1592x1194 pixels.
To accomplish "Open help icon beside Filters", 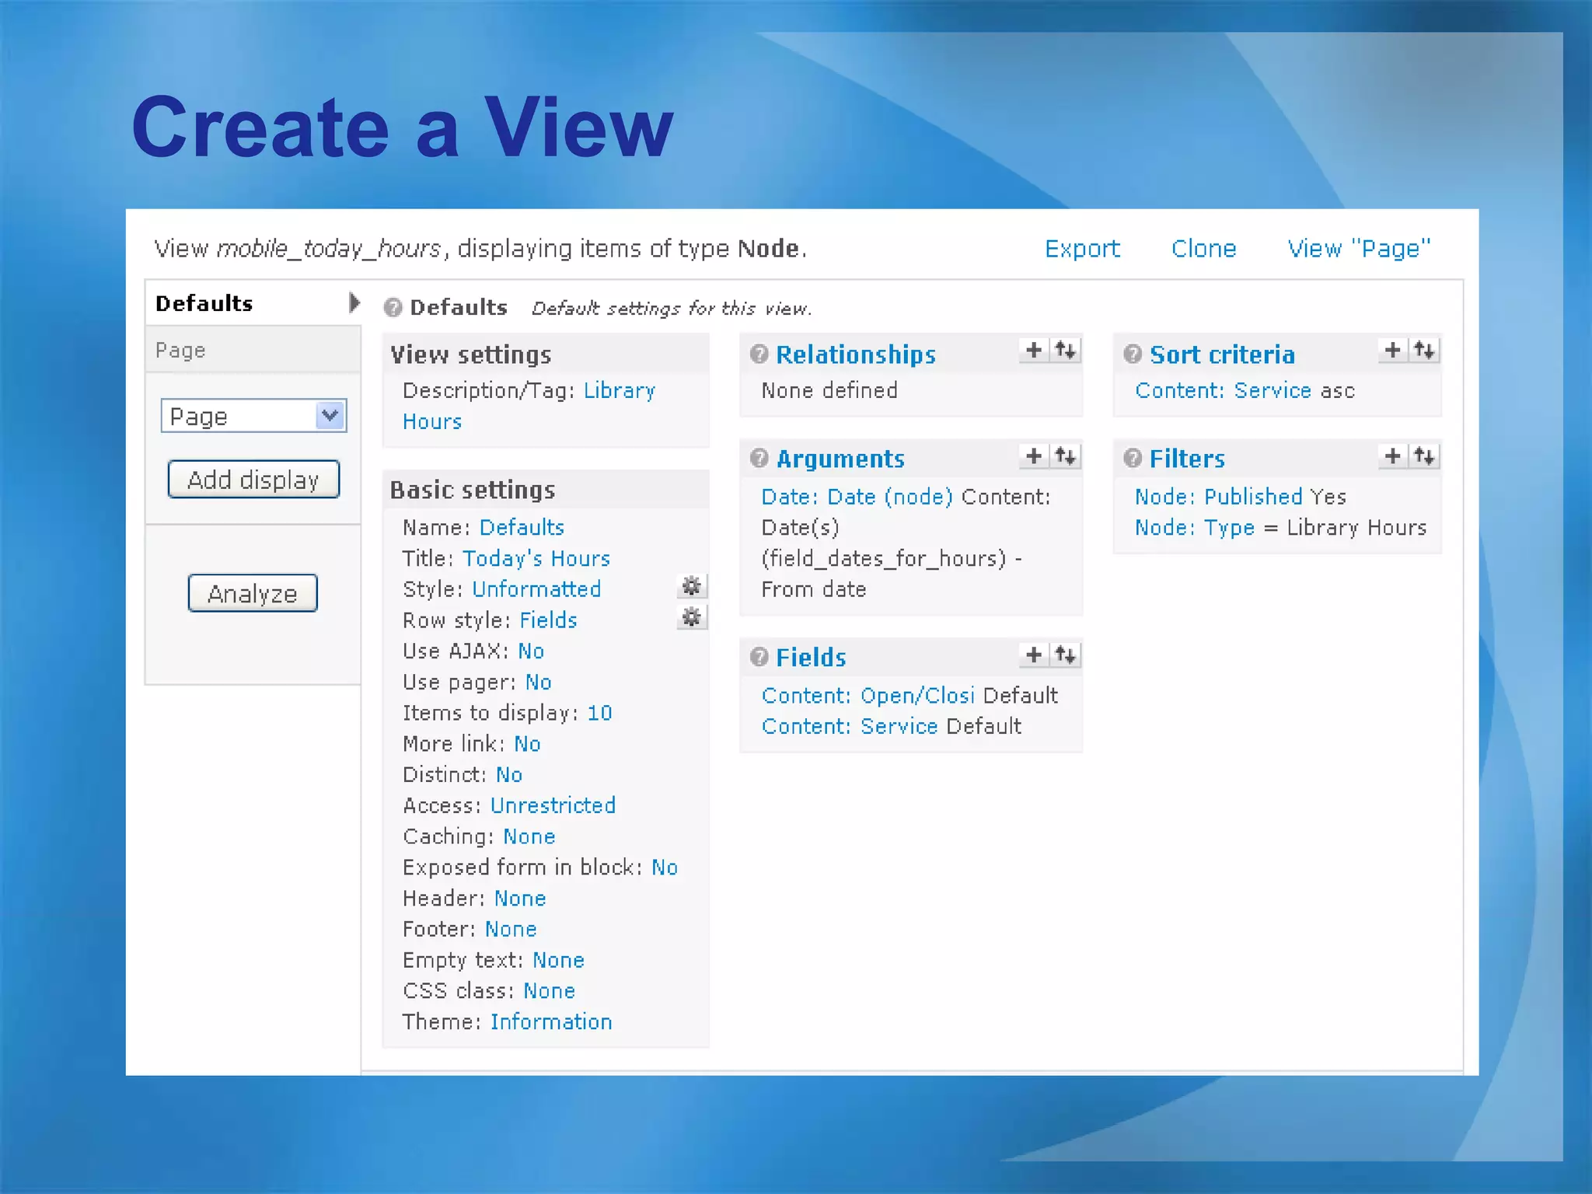I will [x=1133, y=459].
